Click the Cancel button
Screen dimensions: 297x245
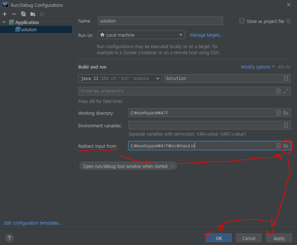coord(249,238)
